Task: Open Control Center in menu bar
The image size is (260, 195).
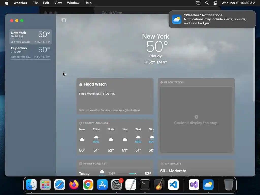Action: pos(215,3)
